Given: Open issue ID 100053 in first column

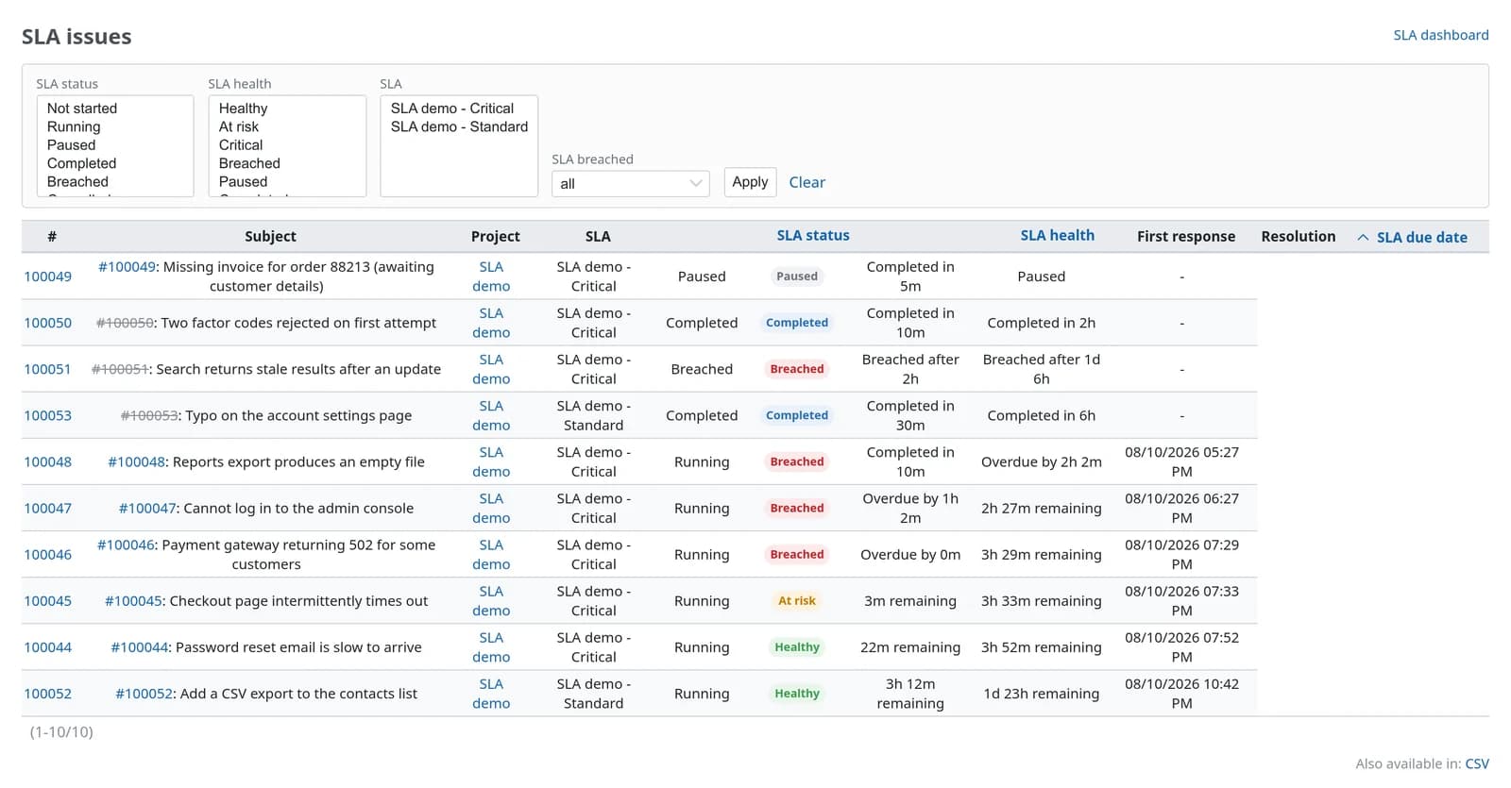Looking at the screenshot, I should tap(47, 415).
